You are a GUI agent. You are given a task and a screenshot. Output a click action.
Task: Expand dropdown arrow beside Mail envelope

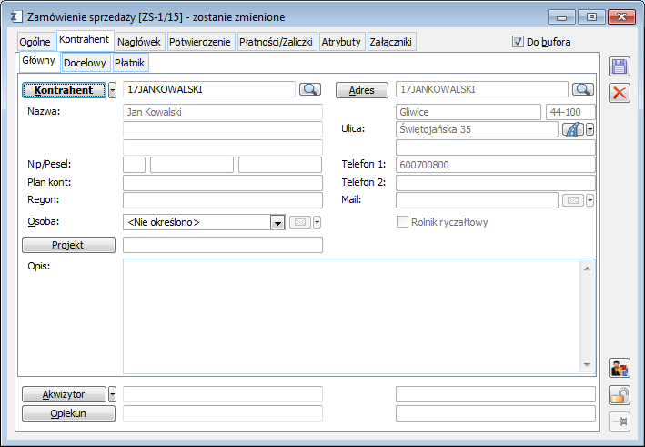590,200
